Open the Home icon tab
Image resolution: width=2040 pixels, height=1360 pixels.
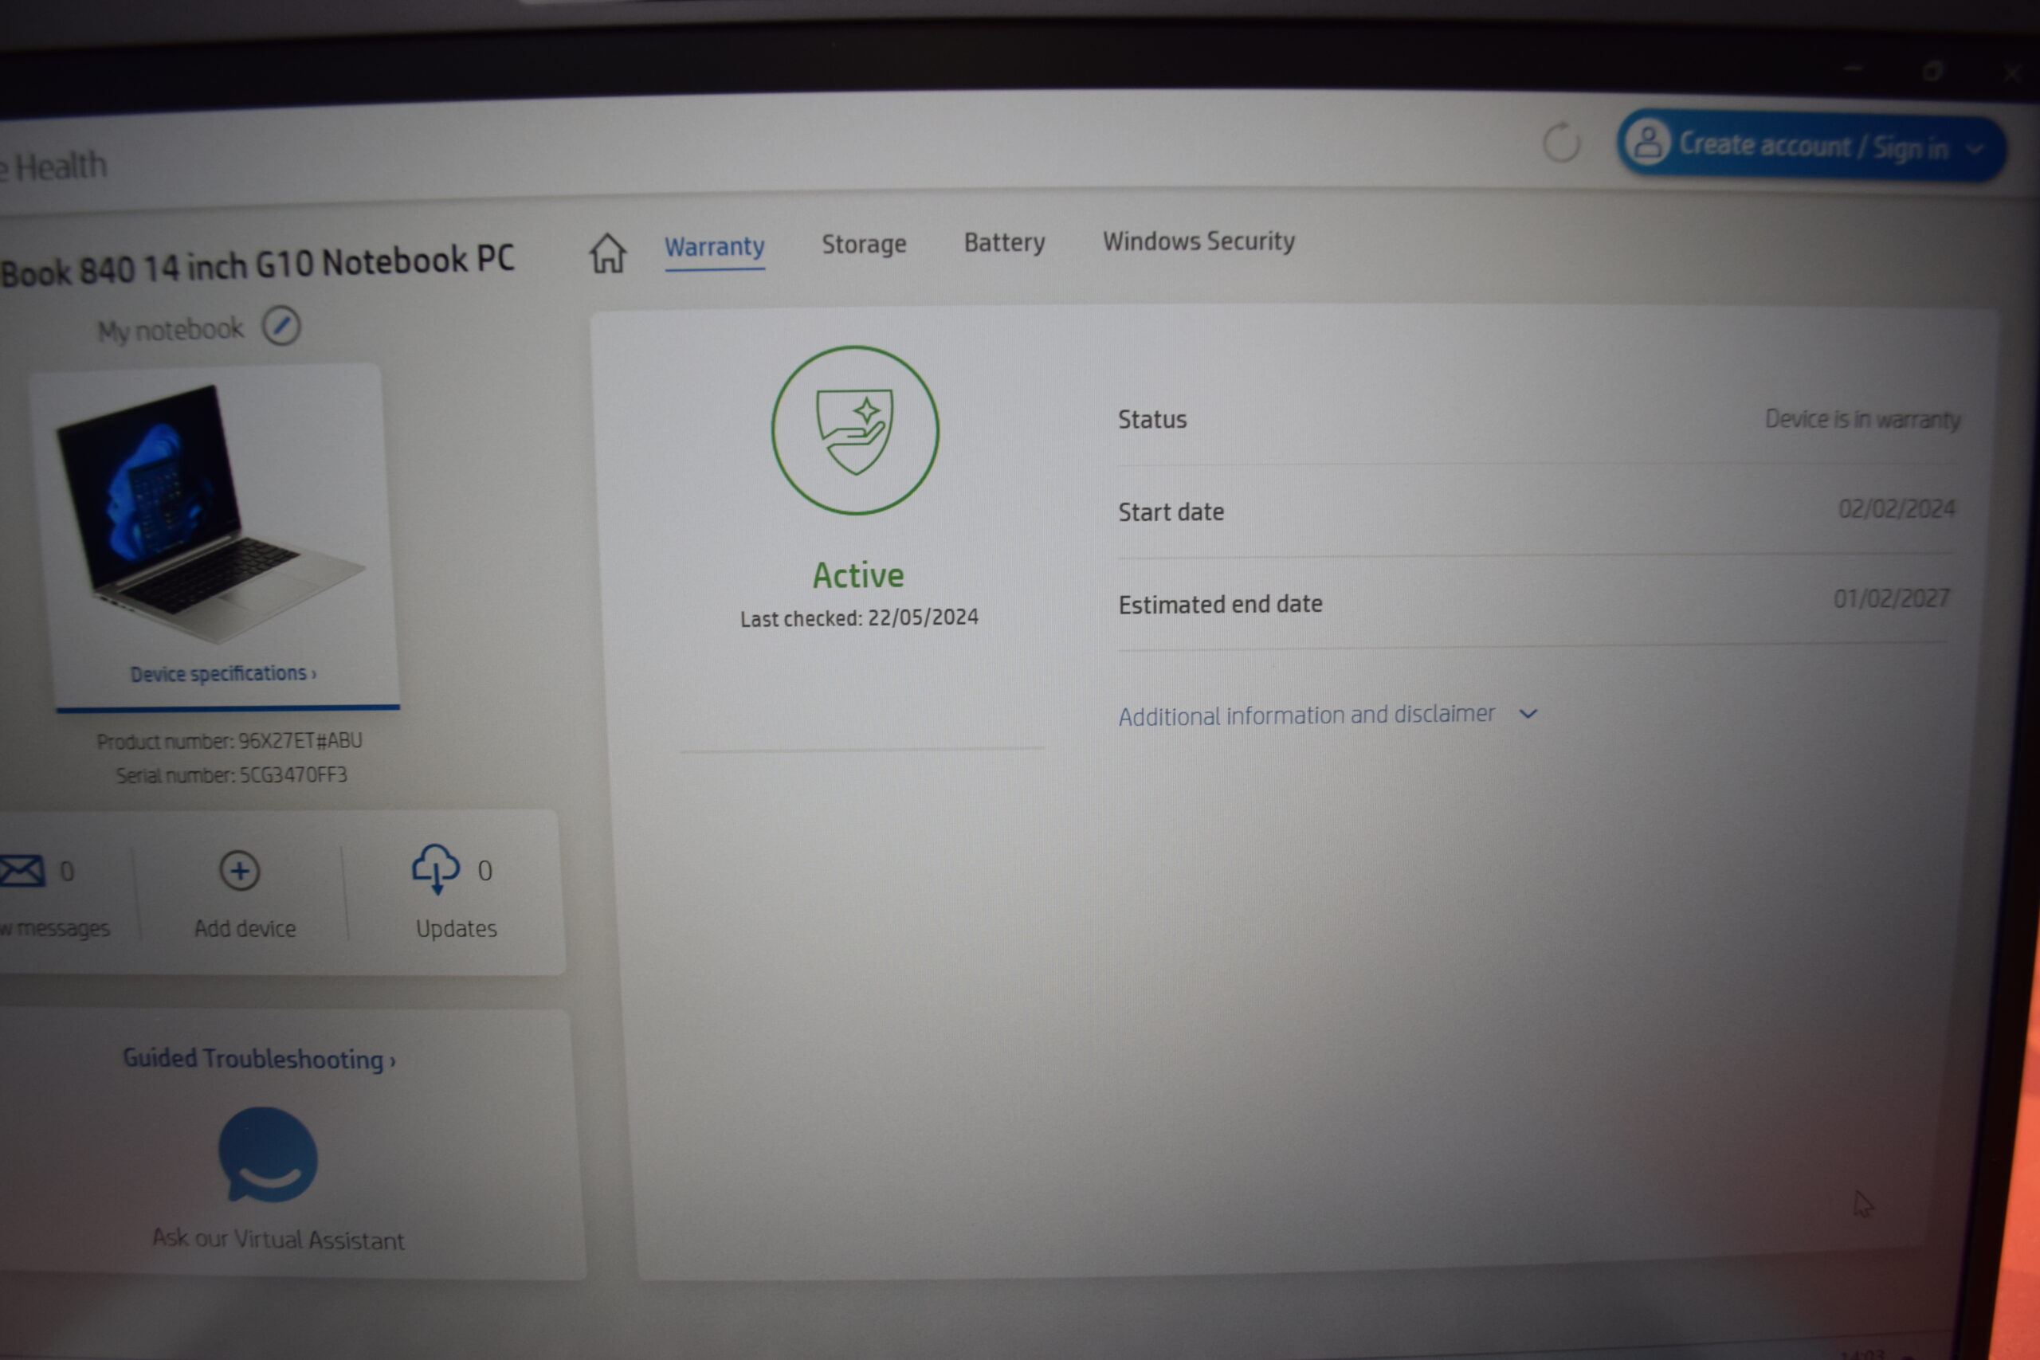607,253
